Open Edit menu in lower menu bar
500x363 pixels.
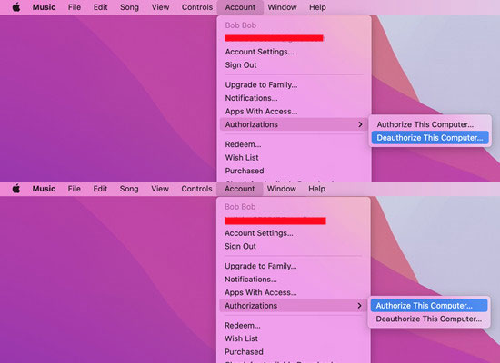click(x=100, y=189)
